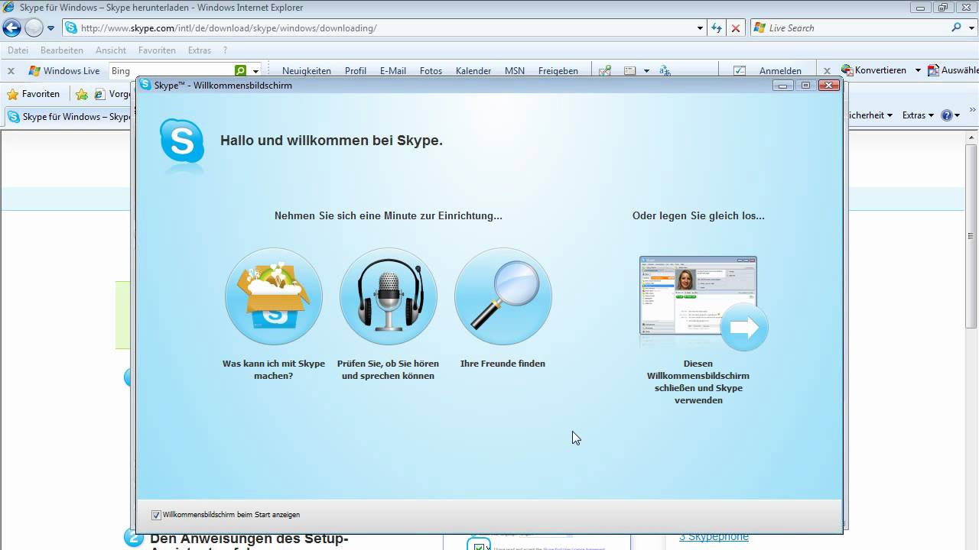Open the Ansicht menu

pos(111,50)
